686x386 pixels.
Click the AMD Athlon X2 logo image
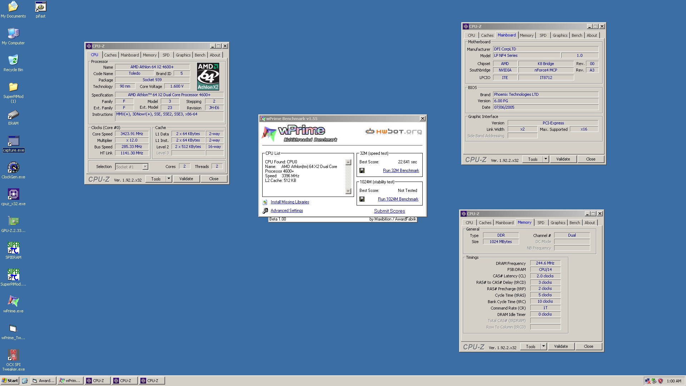click(x=208, y=76)
